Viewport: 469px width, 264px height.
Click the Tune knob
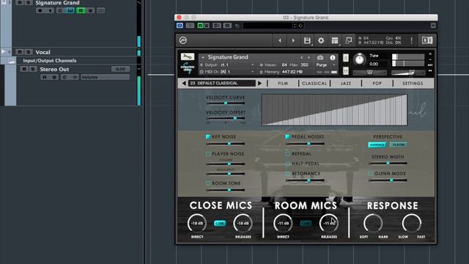click(359, 59)
